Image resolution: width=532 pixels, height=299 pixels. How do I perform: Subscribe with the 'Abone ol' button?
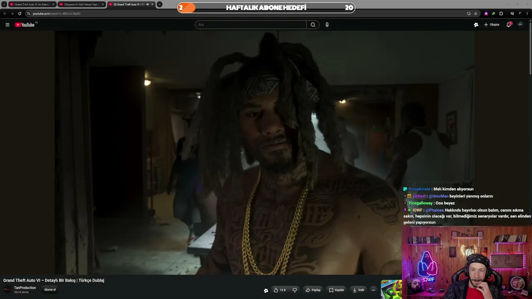[x=50, y=289]
